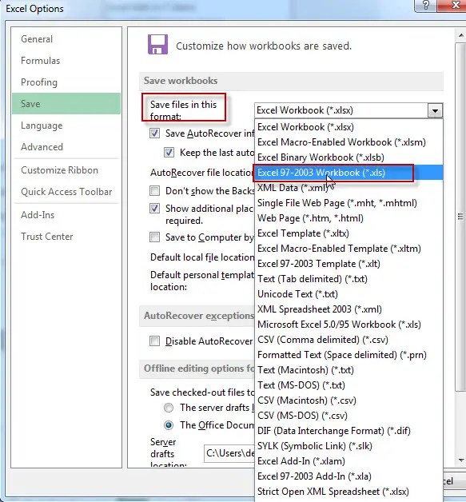Choose Excel Add-In (*.xlam) format

coord(349,461)
